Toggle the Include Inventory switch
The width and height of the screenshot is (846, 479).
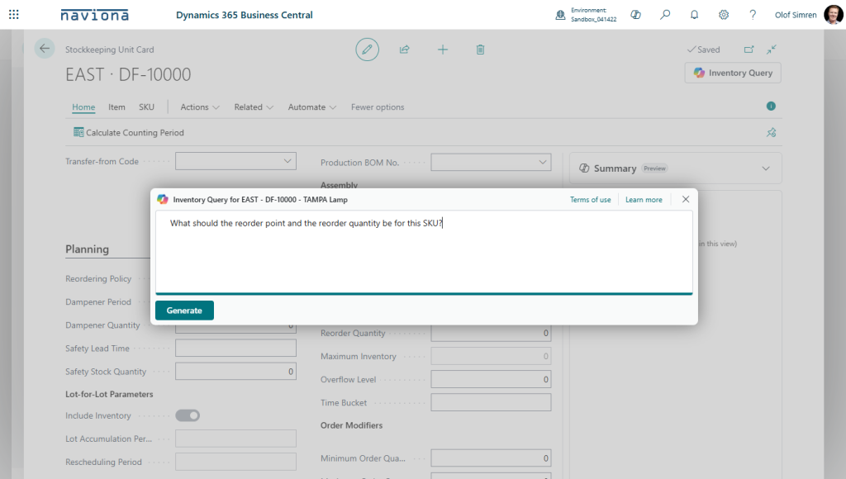(x=188, y=415)
